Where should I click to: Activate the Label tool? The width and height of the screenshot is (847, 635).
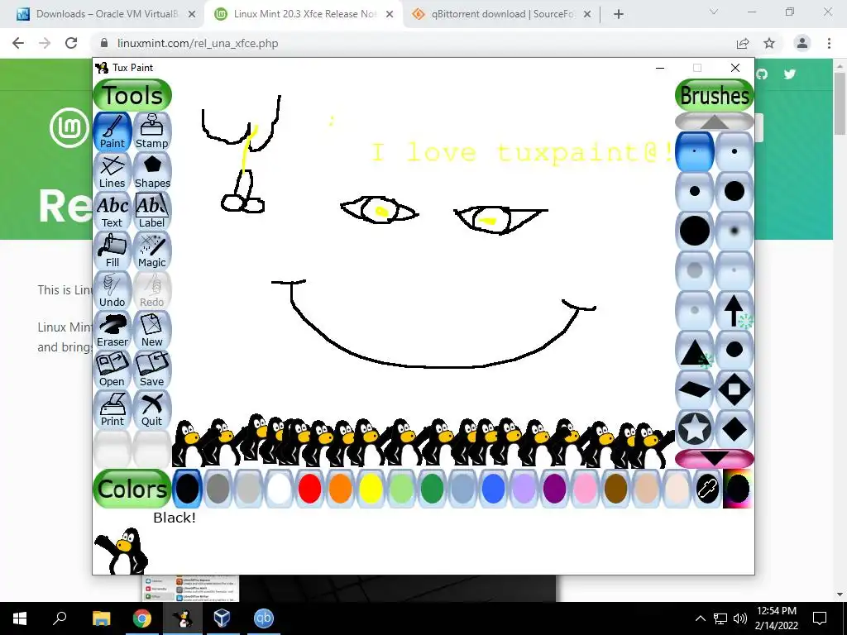click(152, 211)
